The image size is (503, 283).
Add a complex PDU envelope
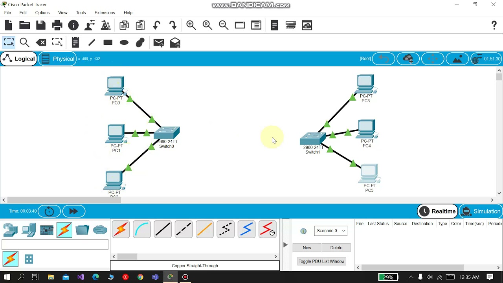coord(175,42)
